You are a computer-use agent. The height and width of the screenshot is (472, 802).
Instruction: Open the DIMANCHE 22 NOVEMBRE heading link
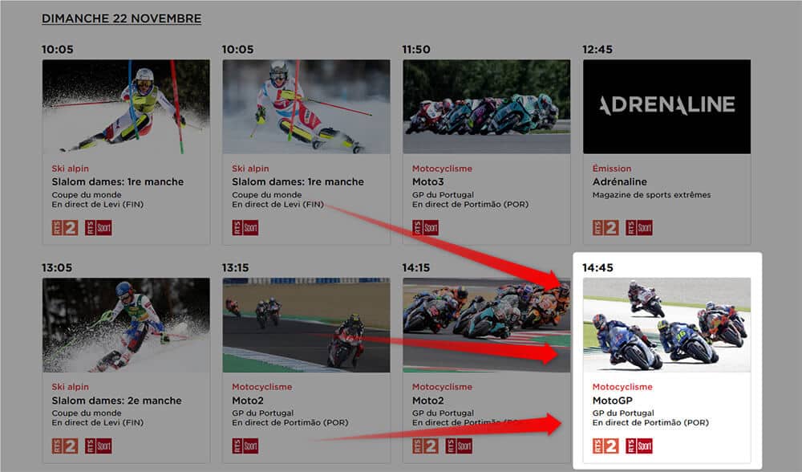[x=121, y=18]
